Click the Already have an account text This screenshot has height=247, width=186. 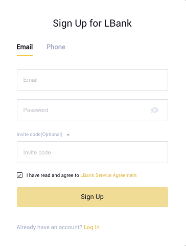tap(50, 227)
